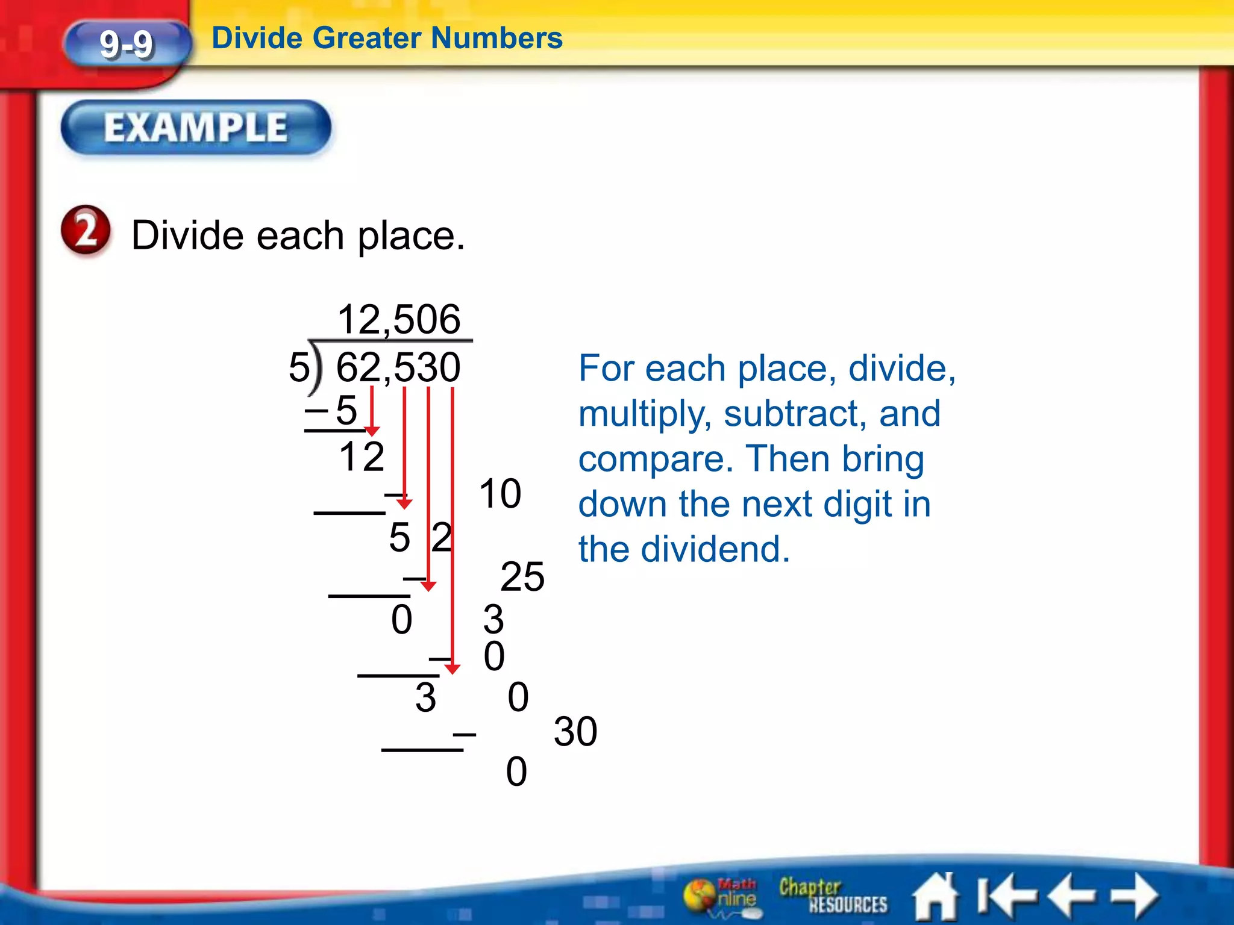Go back with the left arrow

coord(1073,897)
